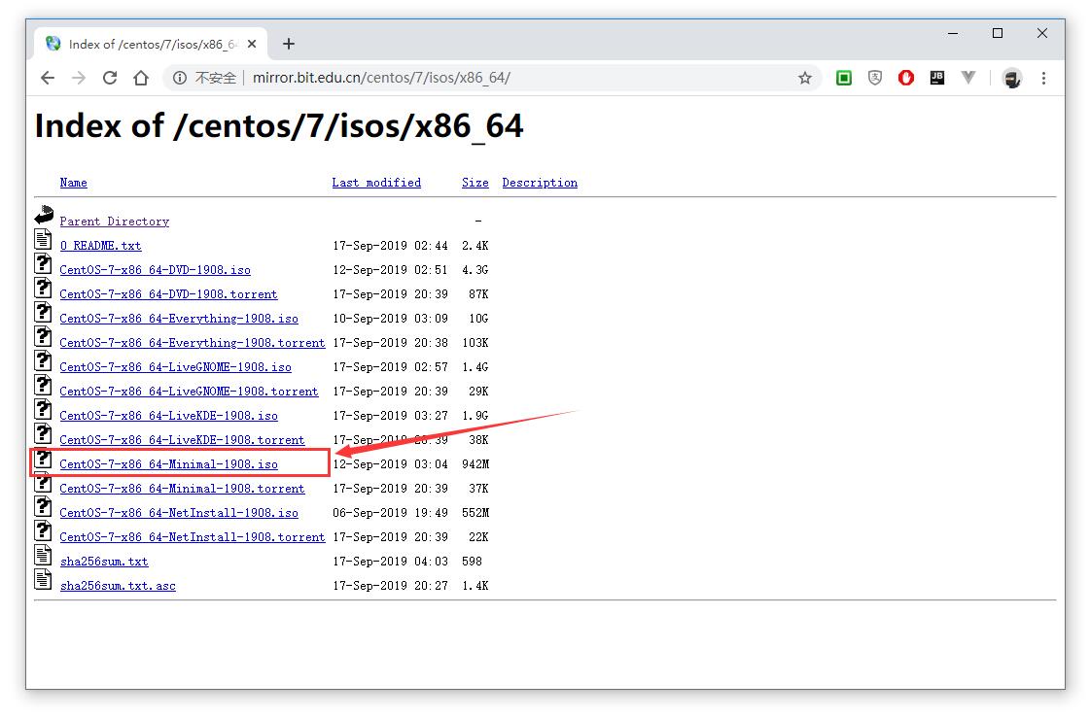Click the Index of /centos/7/isos/x86_64 heading
This screenshot has height=717, width=1090.
[x=279, y=125]
